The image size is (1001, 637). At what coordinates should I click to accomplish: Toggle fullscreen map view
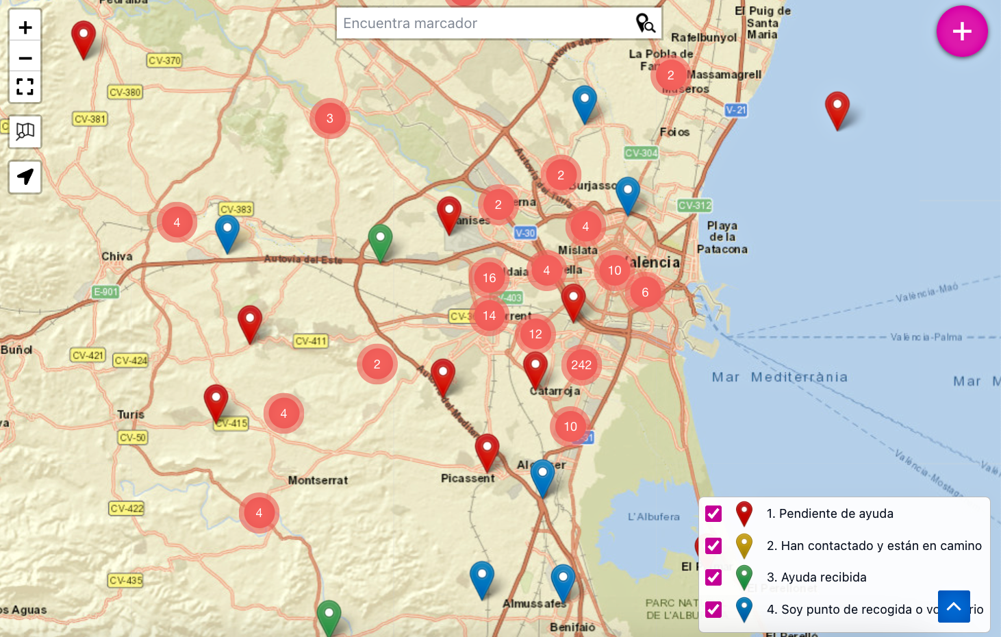point(25,86)
